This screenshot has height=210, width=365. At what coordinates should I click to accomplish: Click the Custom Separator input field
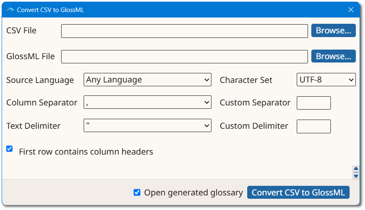click(313, 103)
